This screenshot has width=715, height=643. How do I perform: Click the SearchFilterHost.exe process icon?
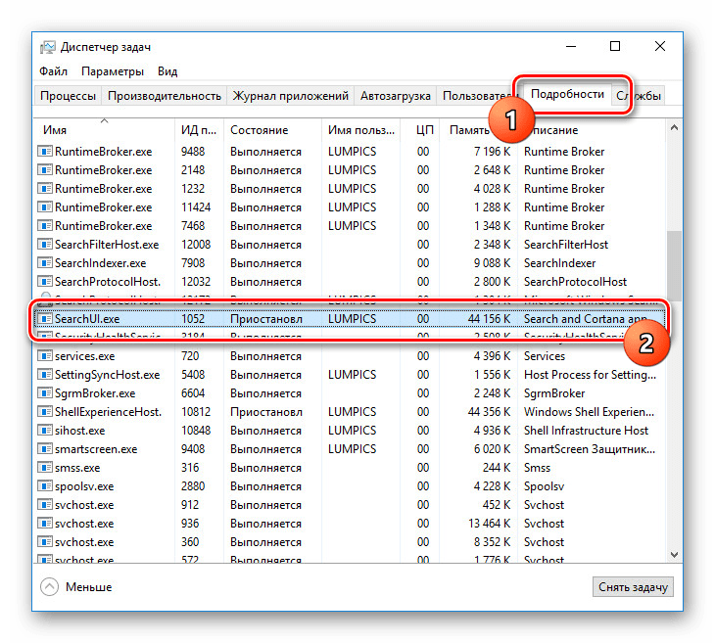click(x=45, y=245)
